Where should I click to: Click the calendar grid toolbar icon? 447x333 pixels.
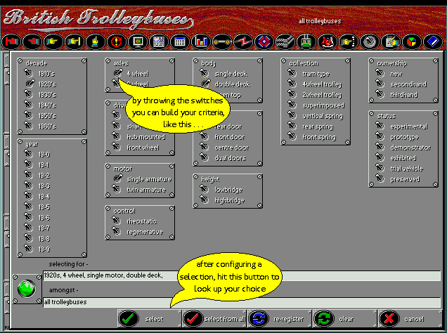coord(180,41)
